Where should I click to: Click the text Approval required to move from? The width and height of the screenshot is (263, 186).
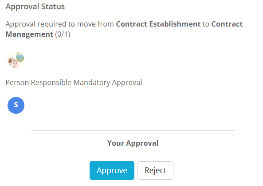tap(60, 24)
